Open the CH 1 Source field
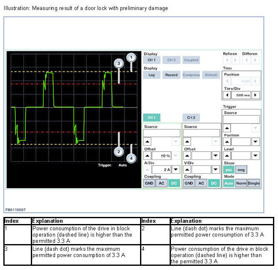 162,133
